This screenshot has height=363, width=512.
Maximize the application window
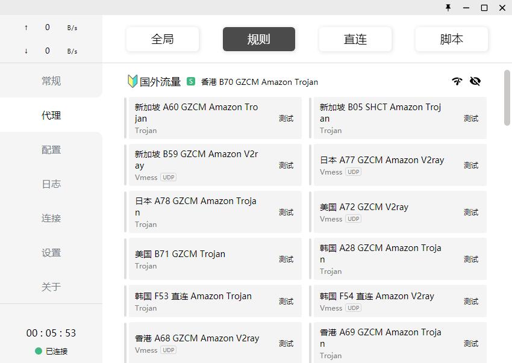[x=484, y=8]
